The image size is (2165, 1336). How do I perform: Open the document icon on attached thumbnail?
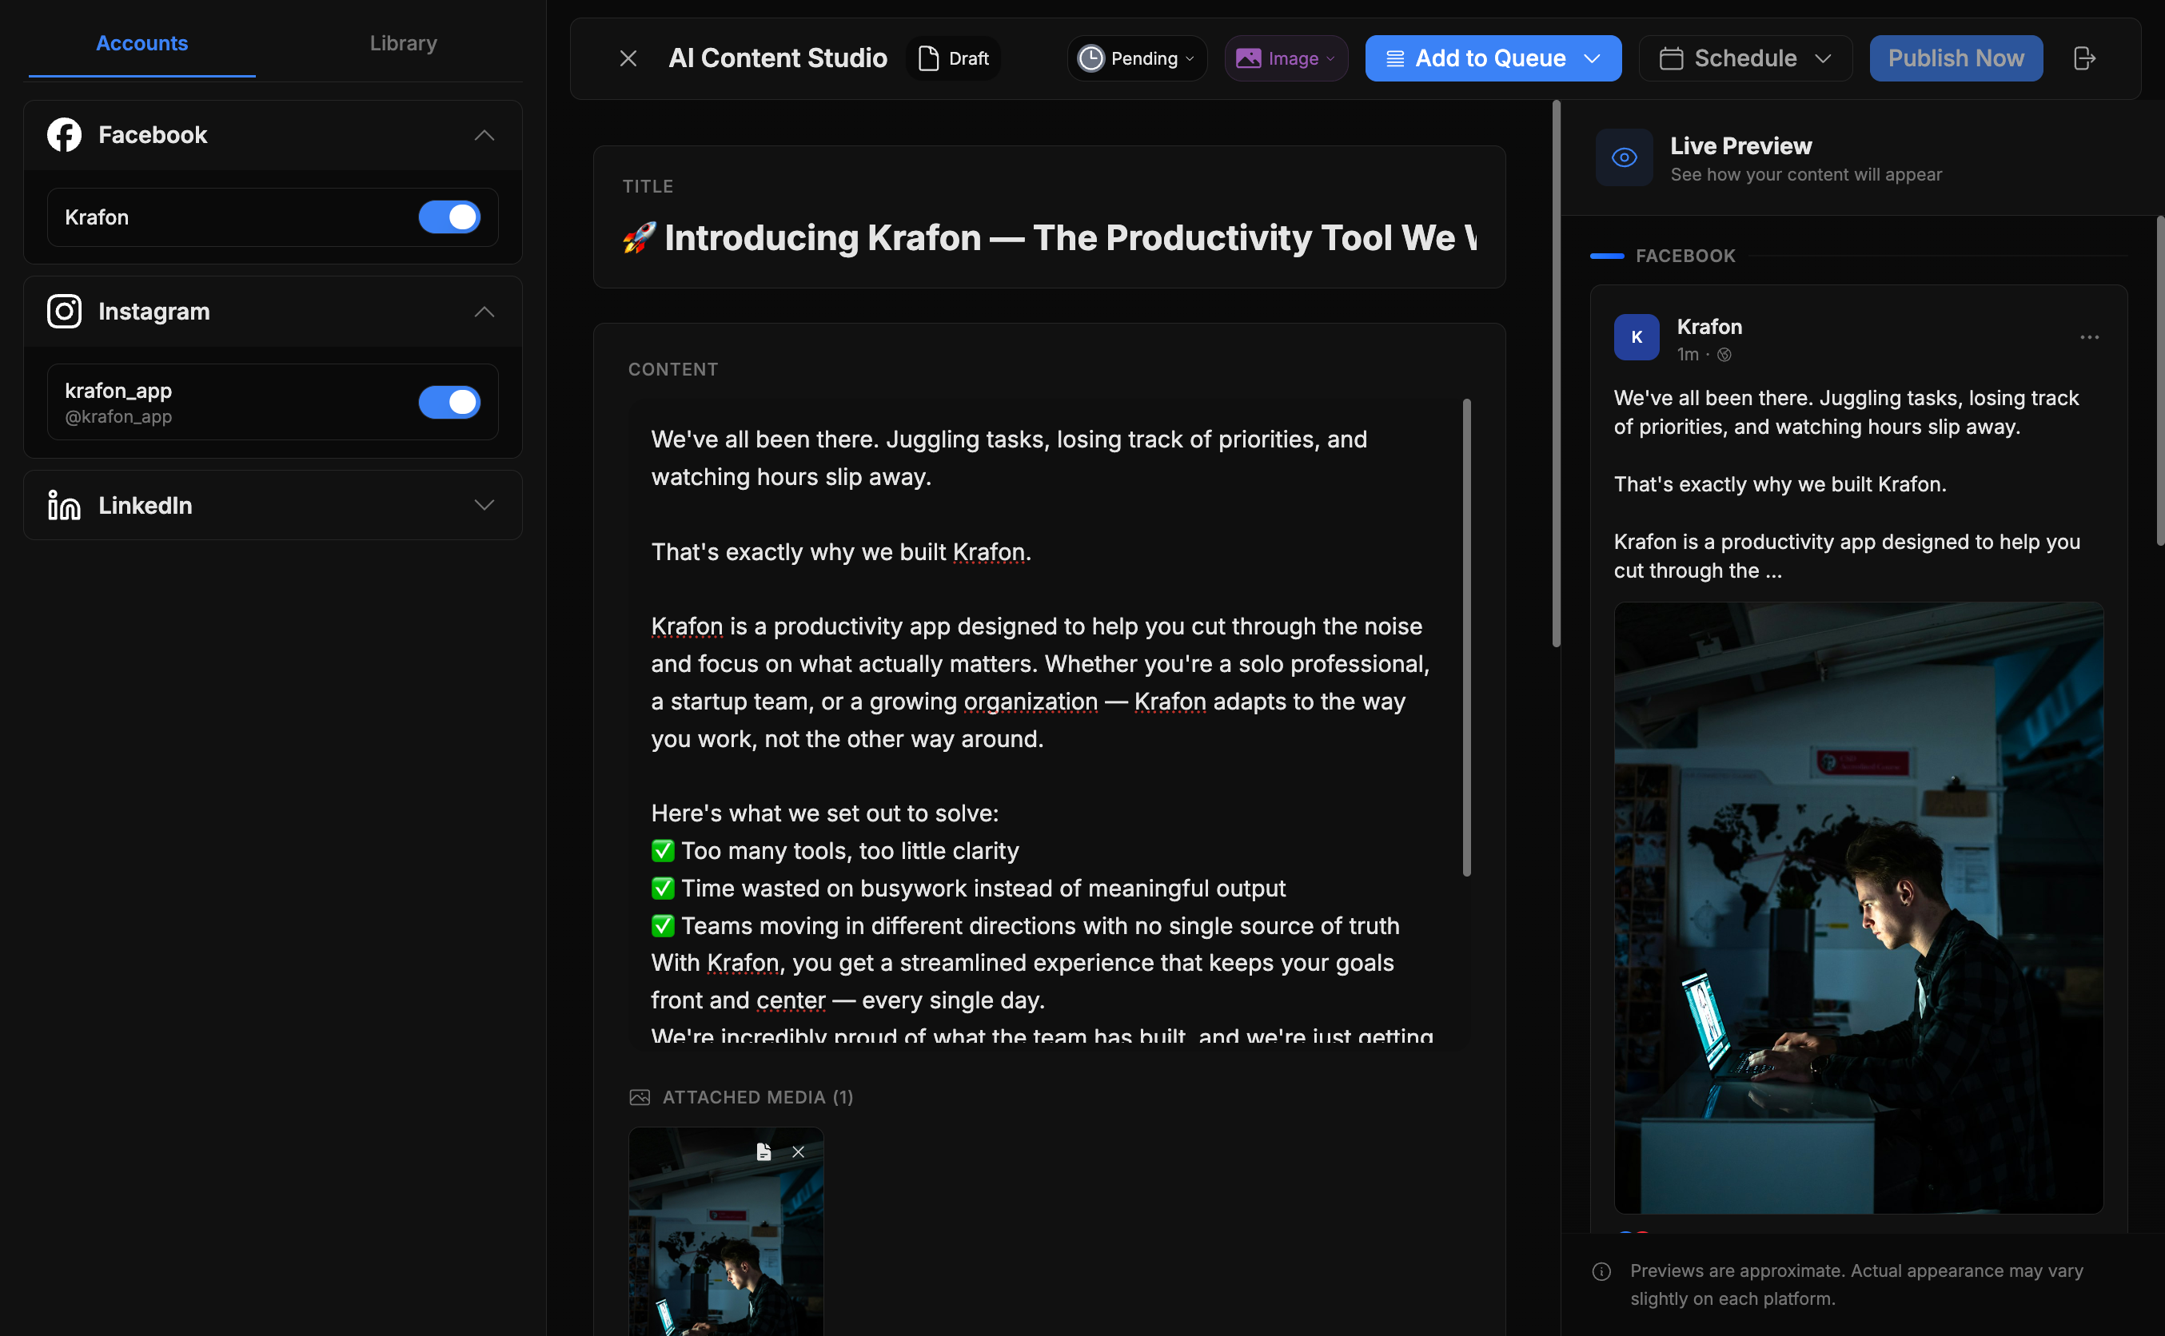(764, 1151)
